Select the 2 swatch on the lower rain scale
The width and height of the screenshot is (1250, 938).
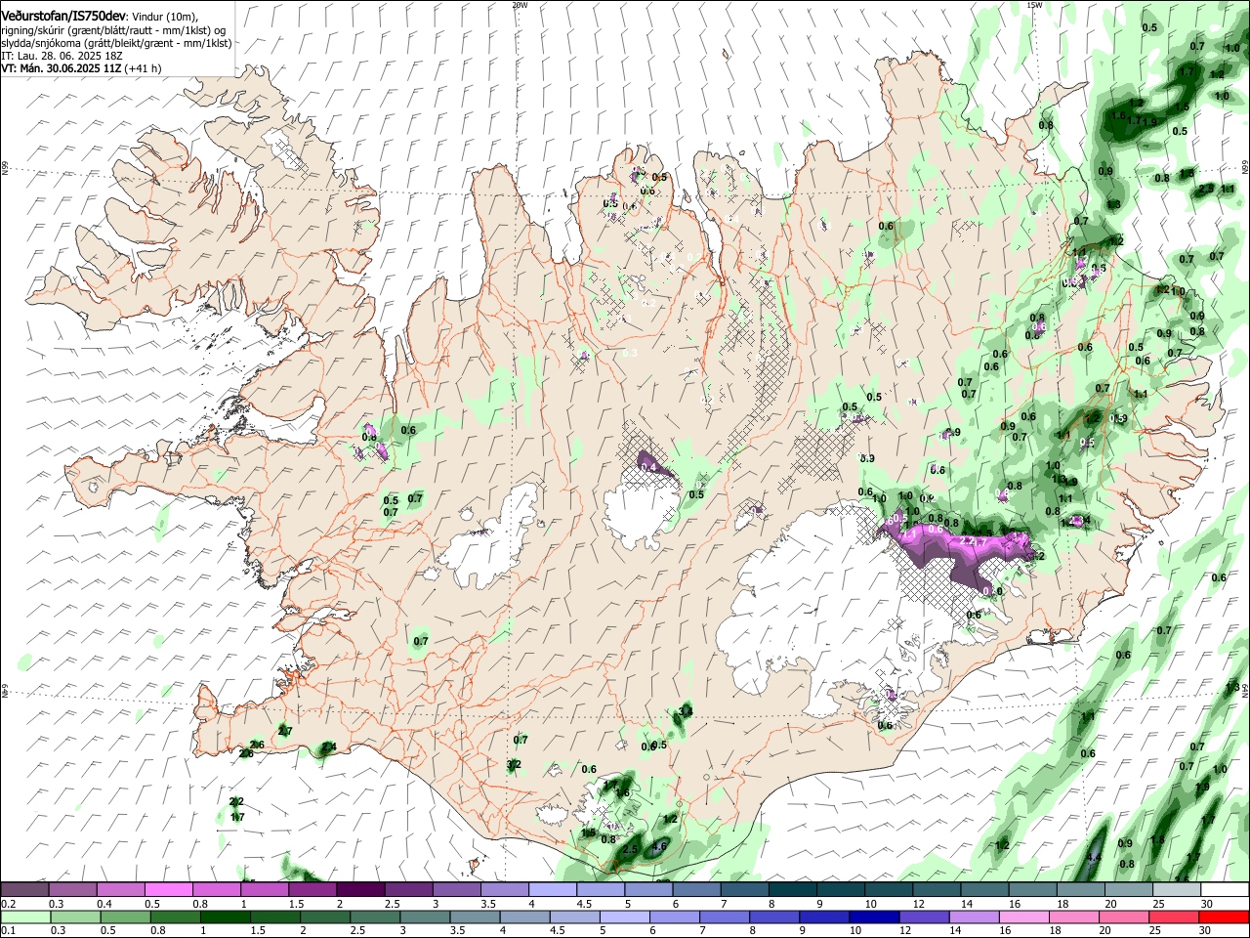pyautogui.click(x=324, y=917)
